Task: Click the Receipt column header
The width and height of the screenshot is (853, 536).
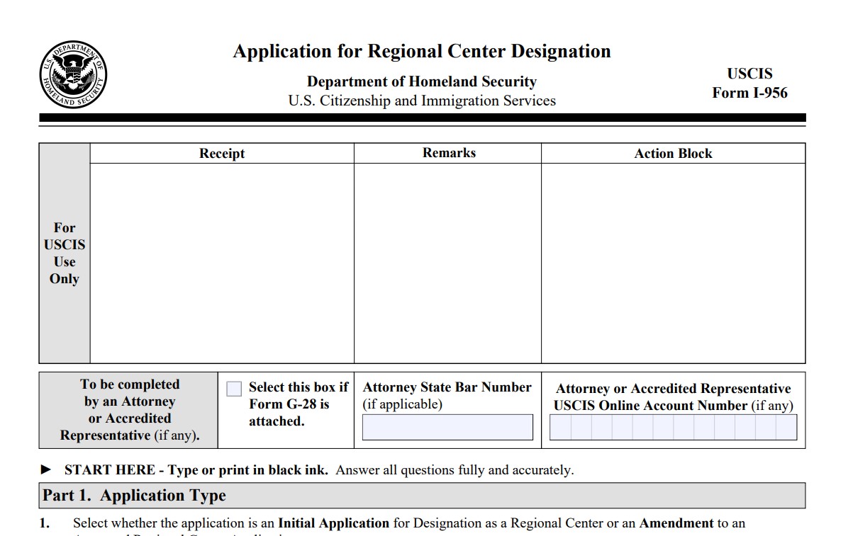Action: (221, 154)
